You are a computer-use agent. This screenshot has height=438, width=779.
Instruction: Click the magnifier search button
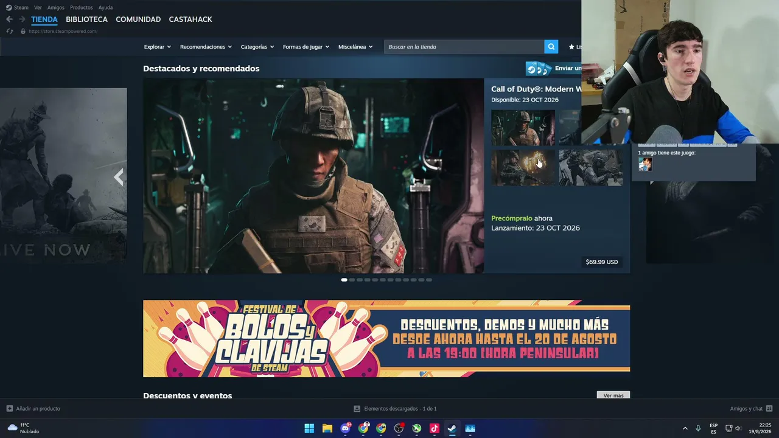click(551, 47)
